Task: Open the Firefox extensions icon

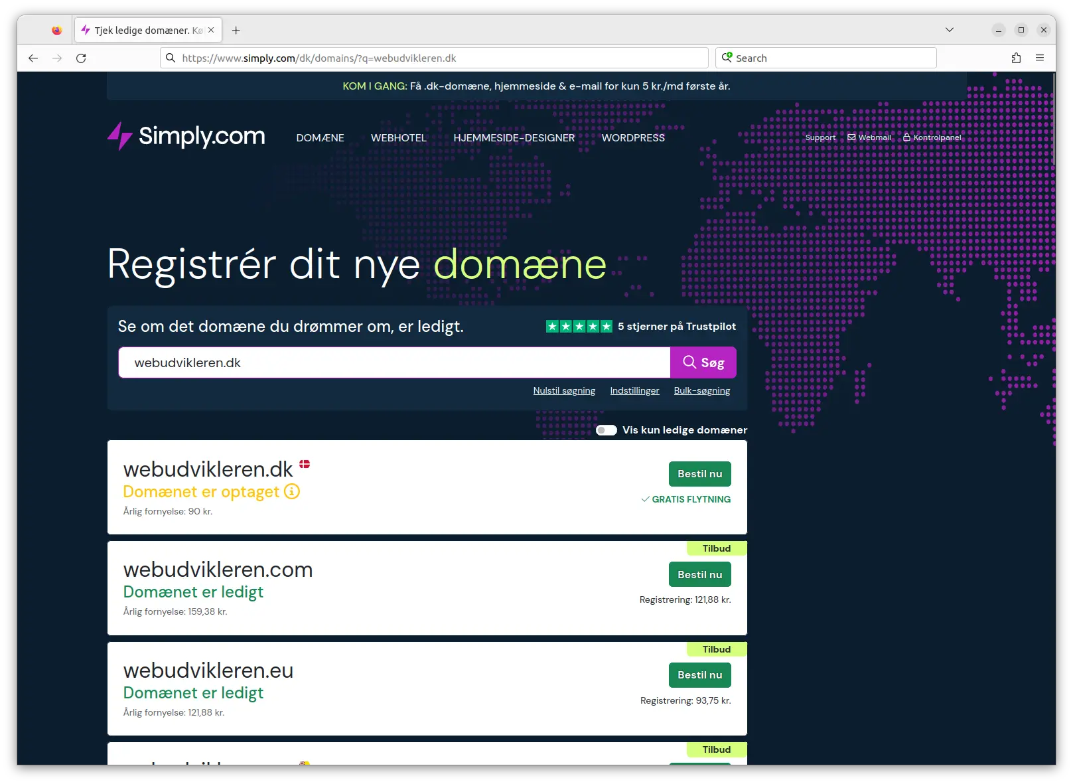Action: click(x=1016, y=58)
